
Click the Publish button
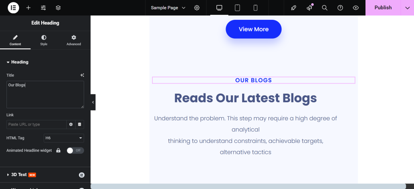click(x=383, y=8)
